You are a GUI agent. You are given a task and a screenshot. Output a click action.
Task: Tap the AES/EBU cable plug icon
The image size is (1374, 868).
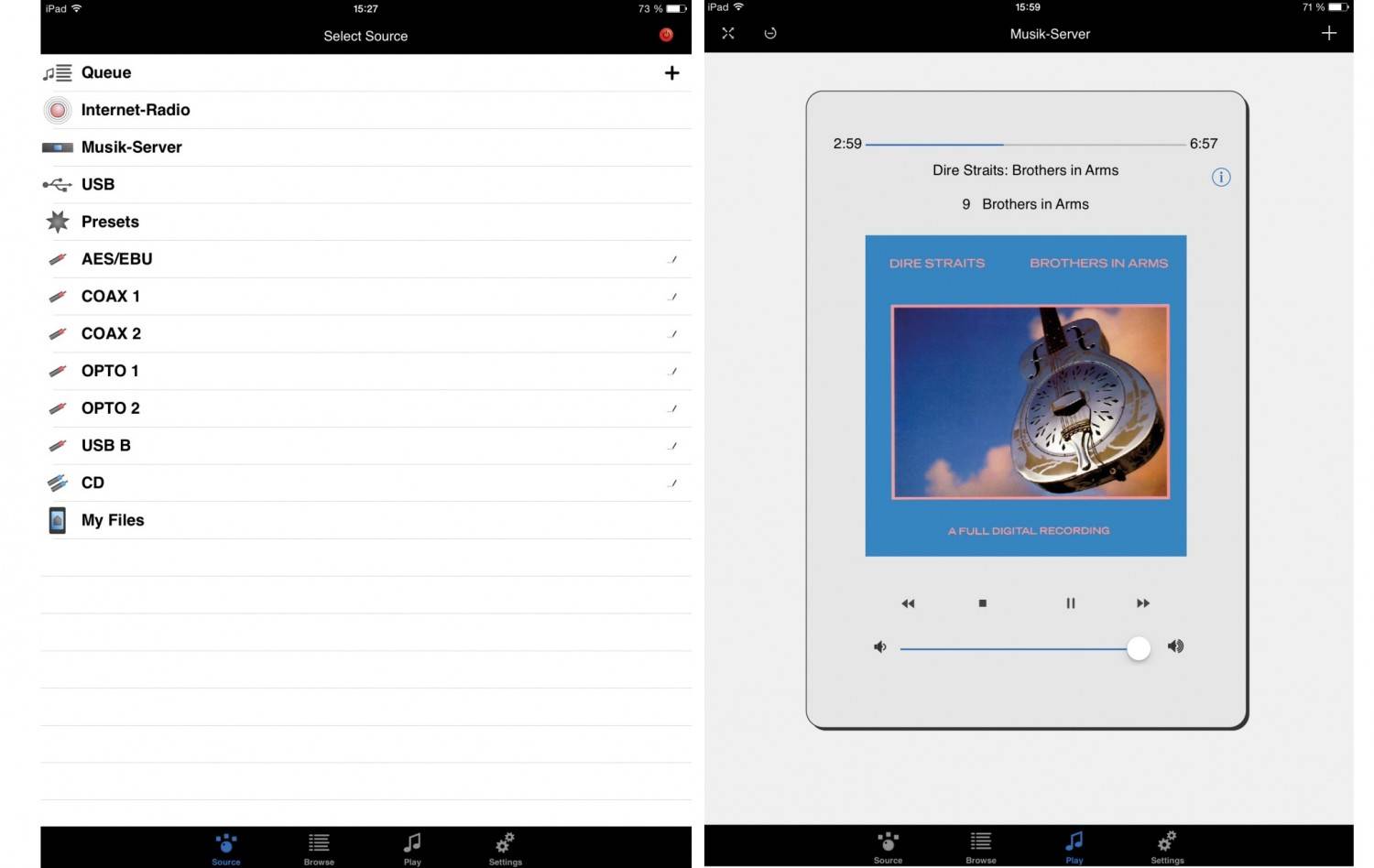(x=58, y=259)
